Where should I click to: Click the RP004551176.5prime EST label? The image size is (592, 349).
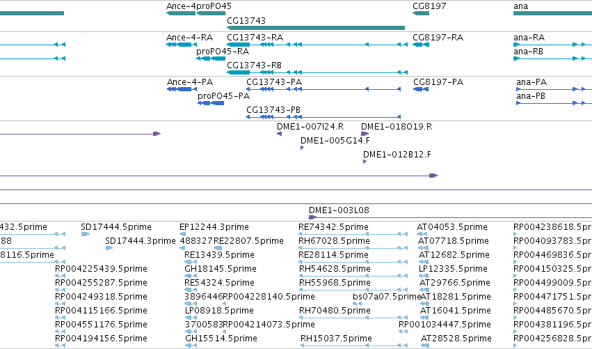pos(101,325)
